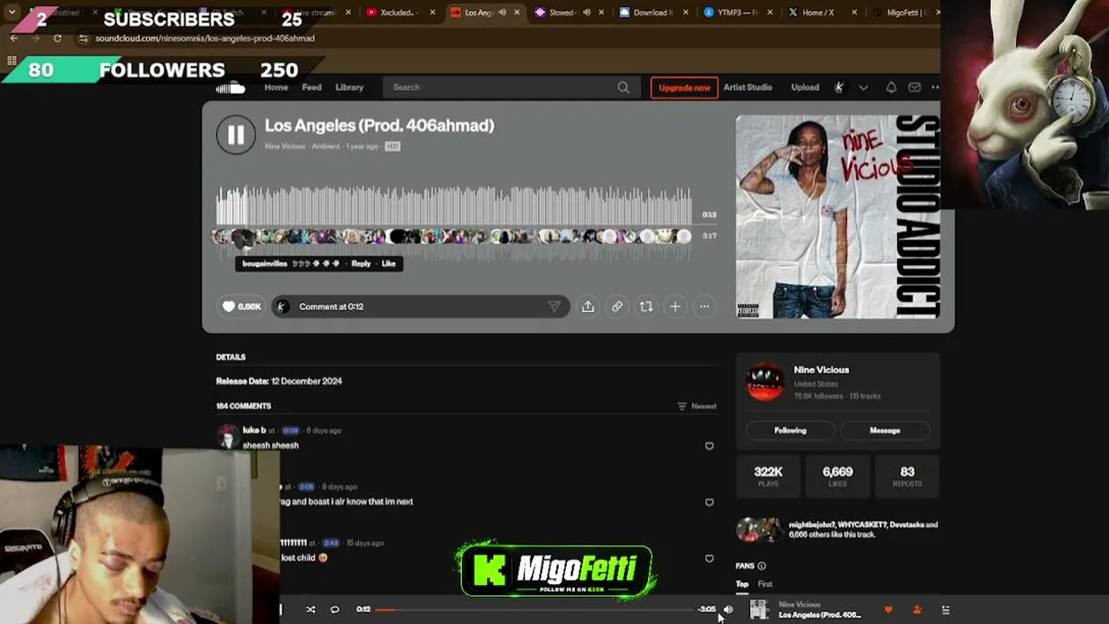The width and height of the screenshot is (1109, 624).
Task: Select the Top fans tab
Action: [742, 584]
